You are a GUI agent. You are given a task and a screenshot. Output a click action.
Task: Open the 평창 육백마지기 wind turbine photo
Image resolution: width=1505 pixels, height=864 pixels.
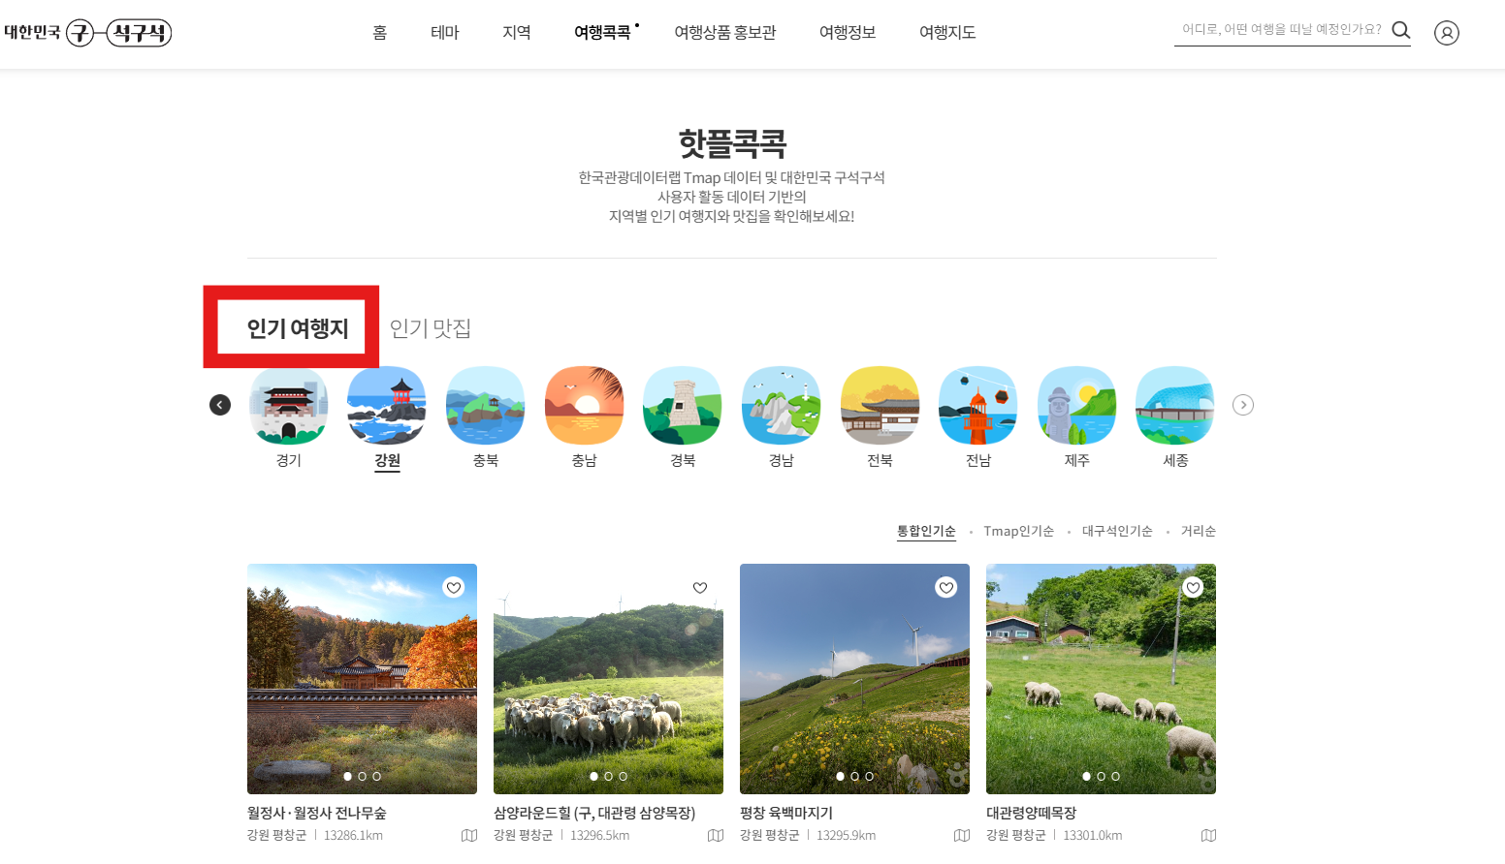pos(854,678)
